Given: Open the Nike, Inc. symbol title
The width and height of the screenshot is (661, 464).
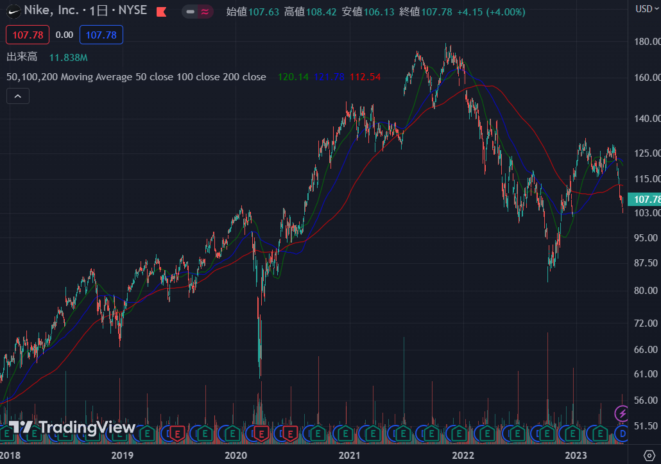Looking at the screenshot, I should (x=51, y=10).
